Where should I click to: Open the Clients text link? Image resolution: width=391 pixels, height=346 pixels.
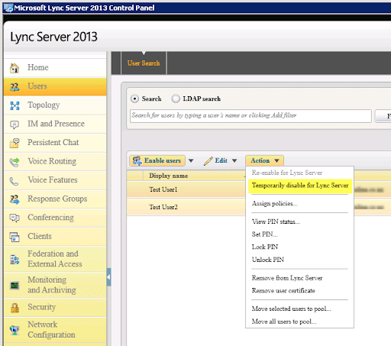click(40, 236)
